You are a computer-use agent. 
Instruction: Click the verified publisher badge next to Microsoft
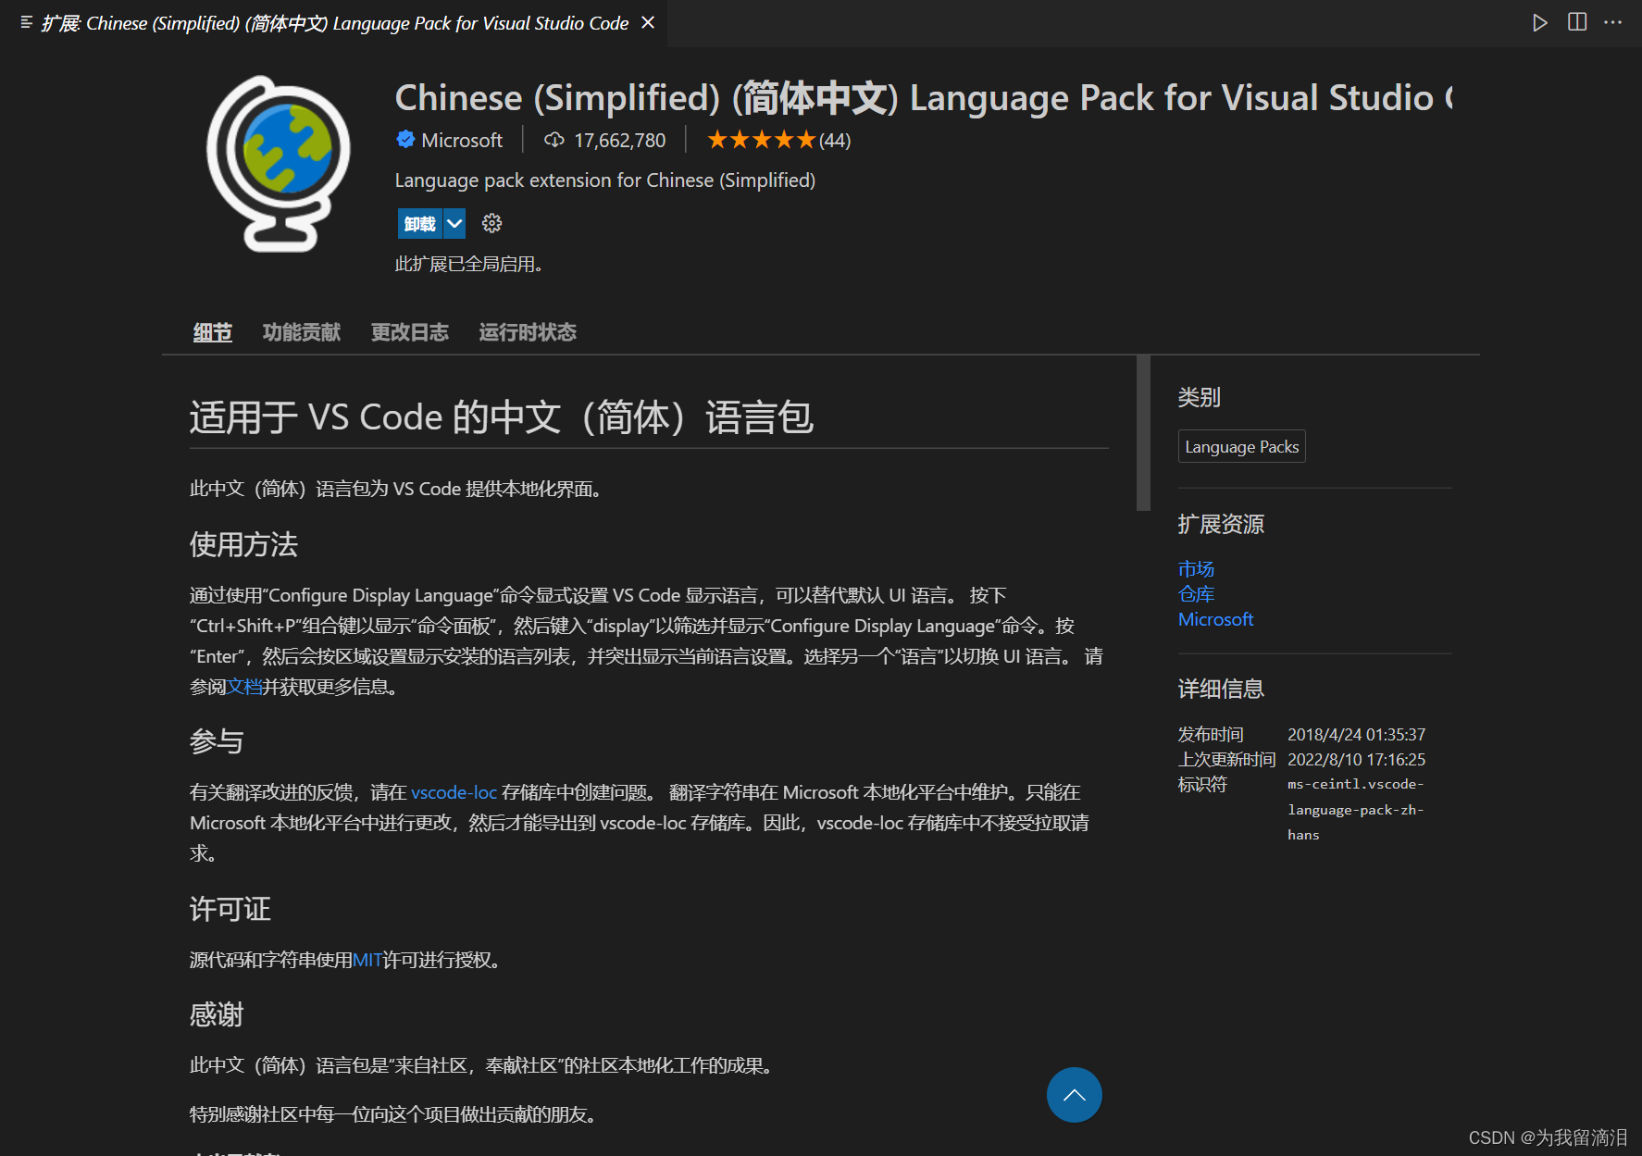(x=405, y=140)
